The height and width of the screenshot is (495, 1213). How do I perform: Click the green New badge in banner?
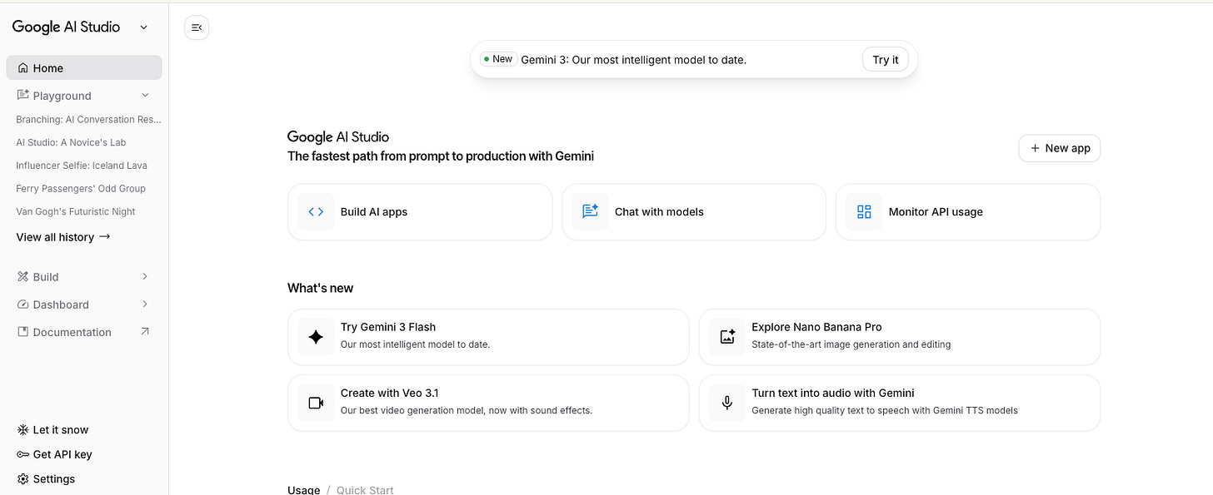click(498, 59)
